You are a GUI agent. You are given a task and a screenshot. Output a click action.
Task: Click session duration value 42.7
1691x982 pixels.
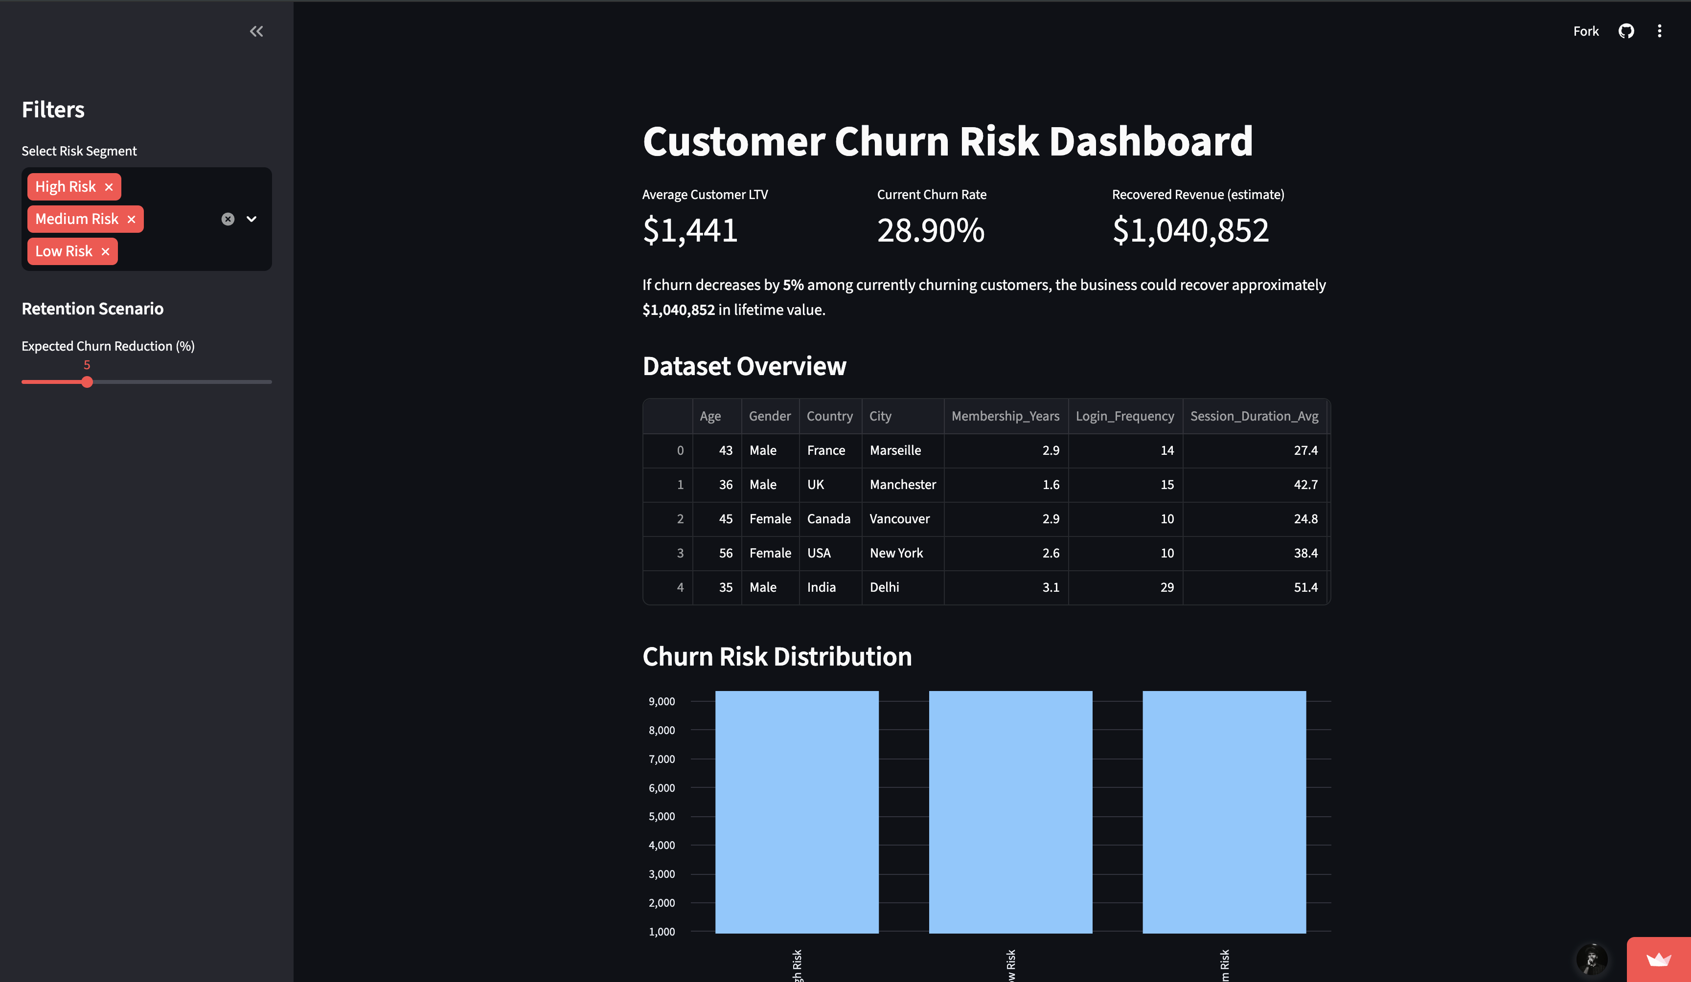1254,485
